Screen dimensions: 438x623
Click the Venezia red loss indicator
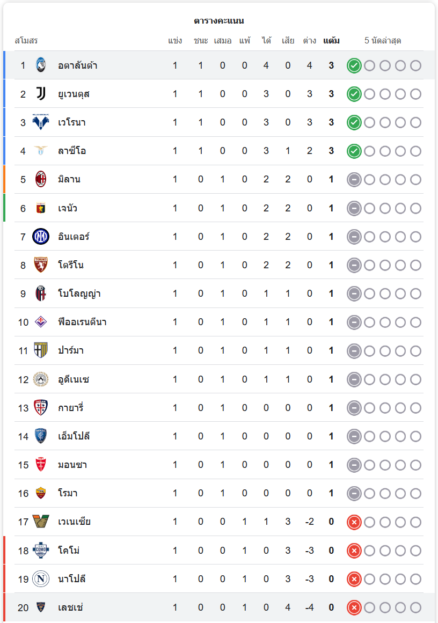tap(354, 522)
